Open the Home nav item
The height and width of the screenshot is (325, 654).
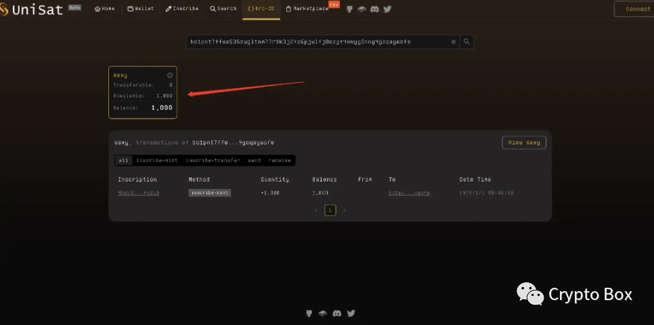[105, 9]
